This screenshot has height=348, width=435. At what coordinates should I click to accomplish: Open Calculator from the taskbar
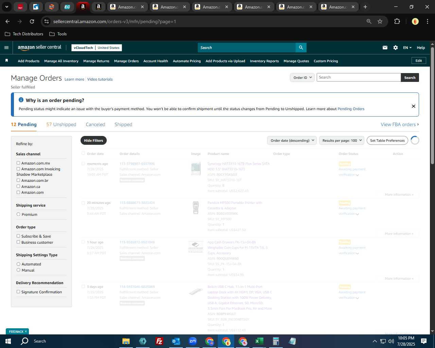tap(276, 341)
